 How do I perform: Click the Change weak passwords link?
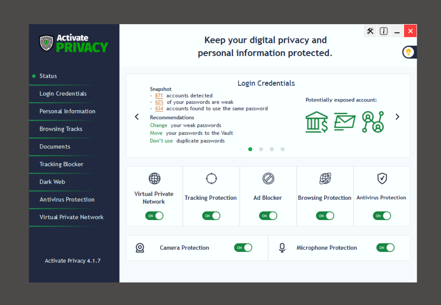[159, 125]
